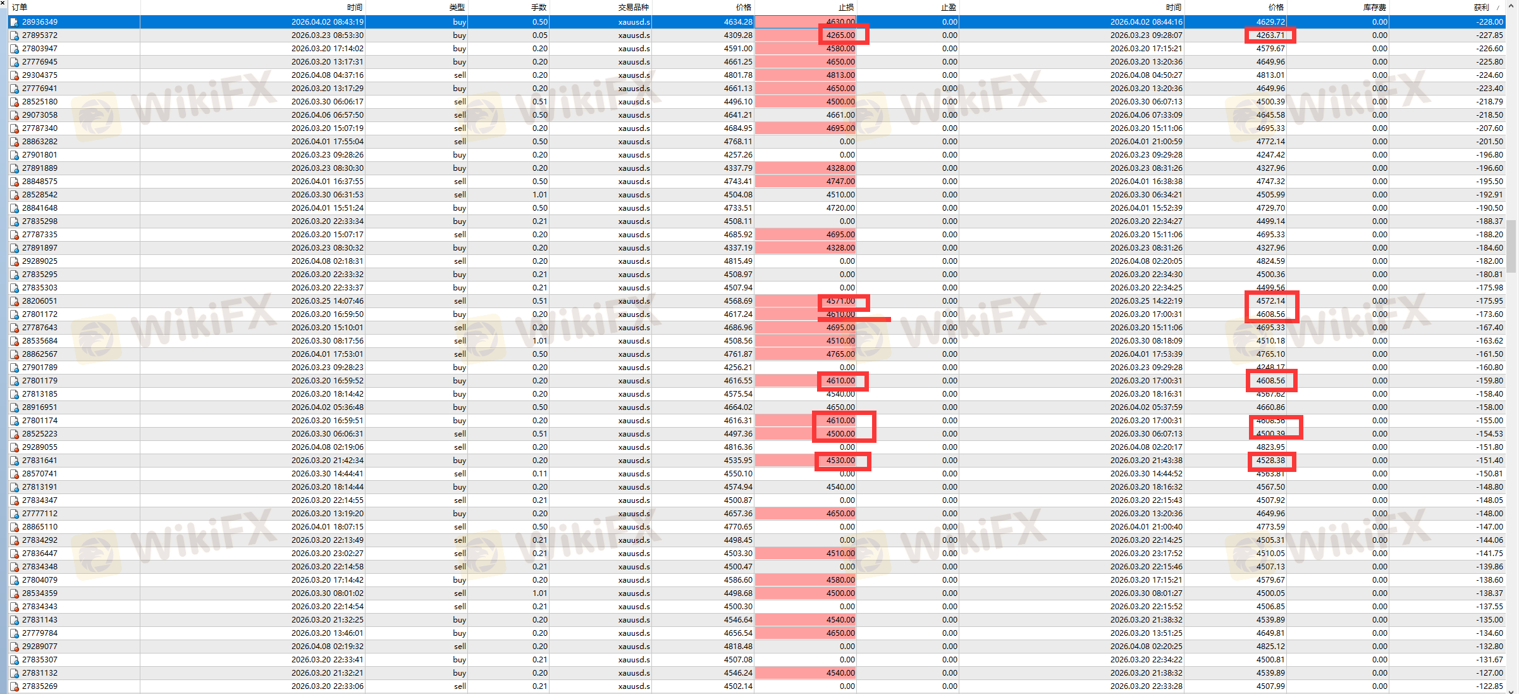Click the order icon beside 28206051
This screenshot has height=694, width=1519.
coord(14,301)
